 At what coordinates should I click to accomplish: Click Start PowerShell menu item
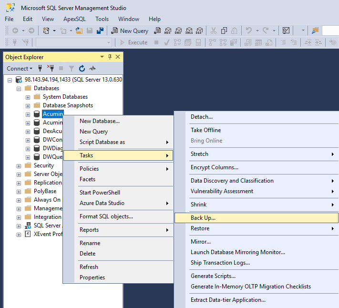point(118,193)
